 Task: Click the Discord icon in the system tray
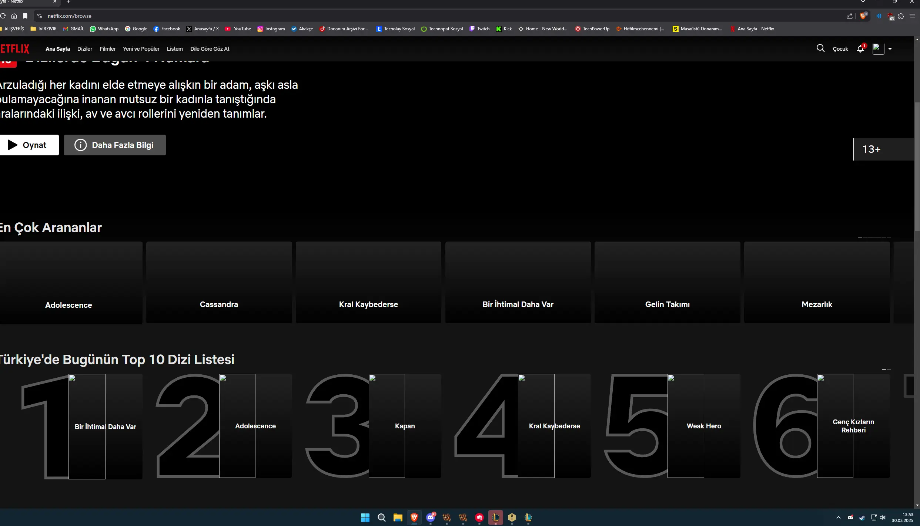click(850, 517)
